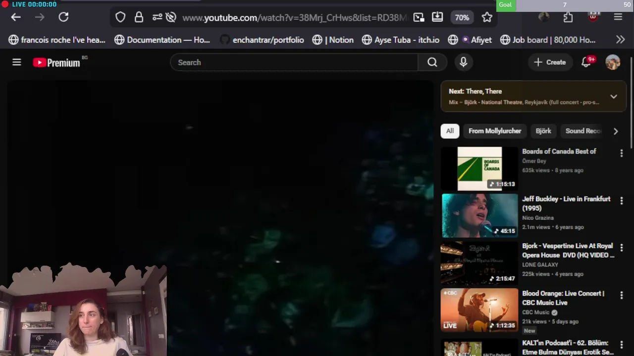Click the 'CBC Music' channel name
The width and height of the screenshot is (634, 356).
[x=536, y=312]
